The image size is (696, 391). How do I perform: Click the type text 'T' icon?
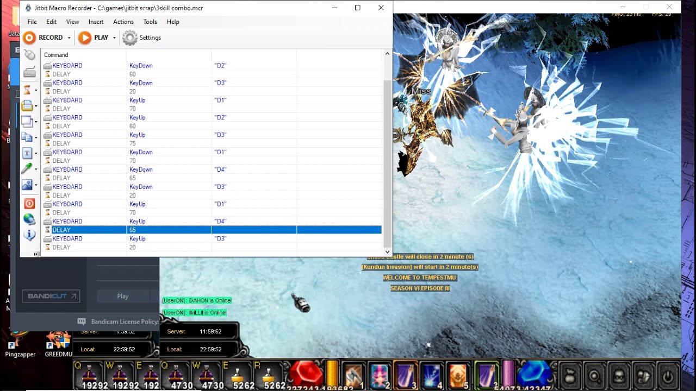click(x=27, y=153)
